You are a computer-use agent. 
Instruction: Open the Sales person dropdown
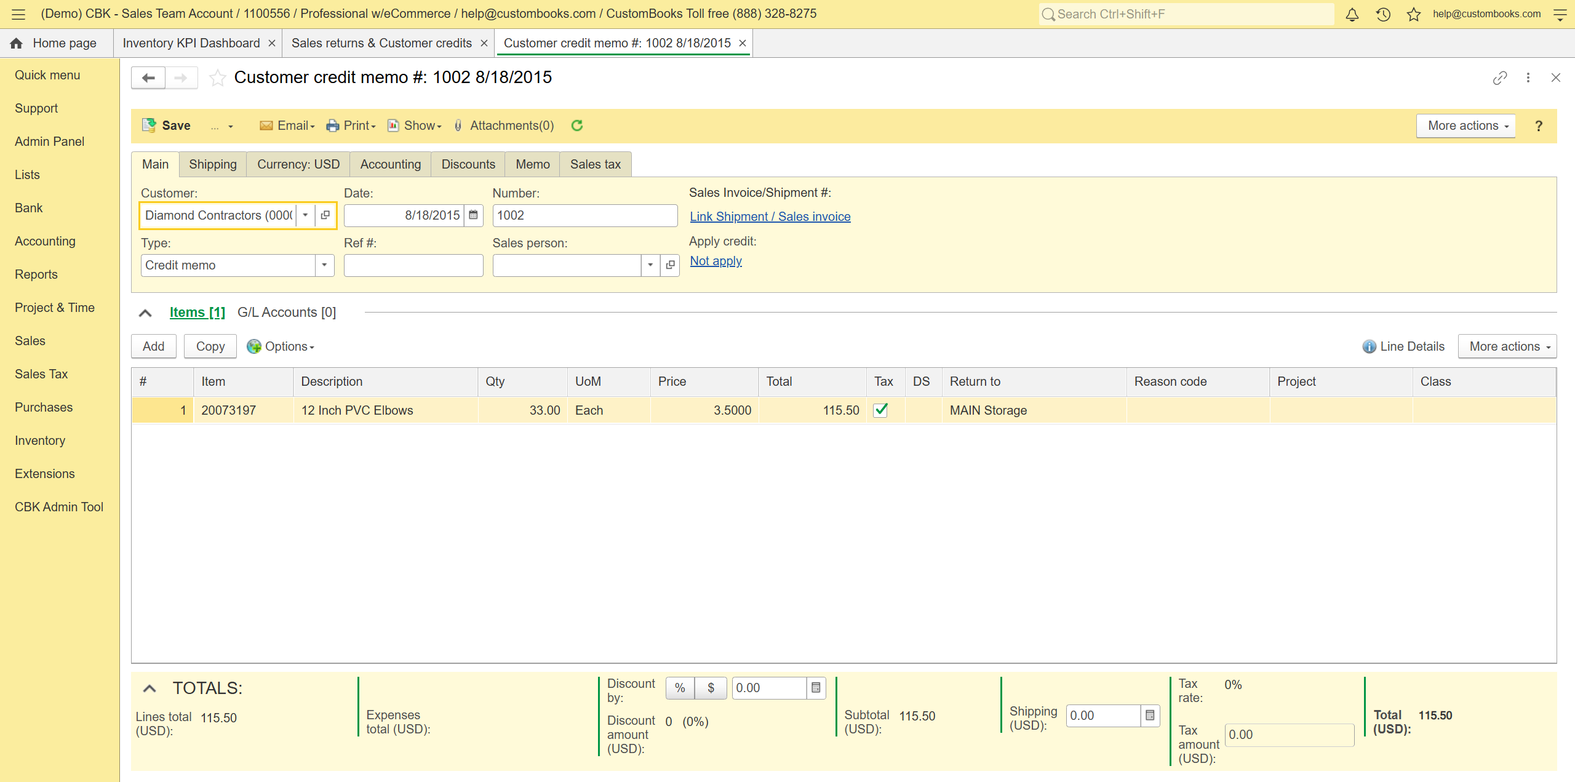pos(650,265)
